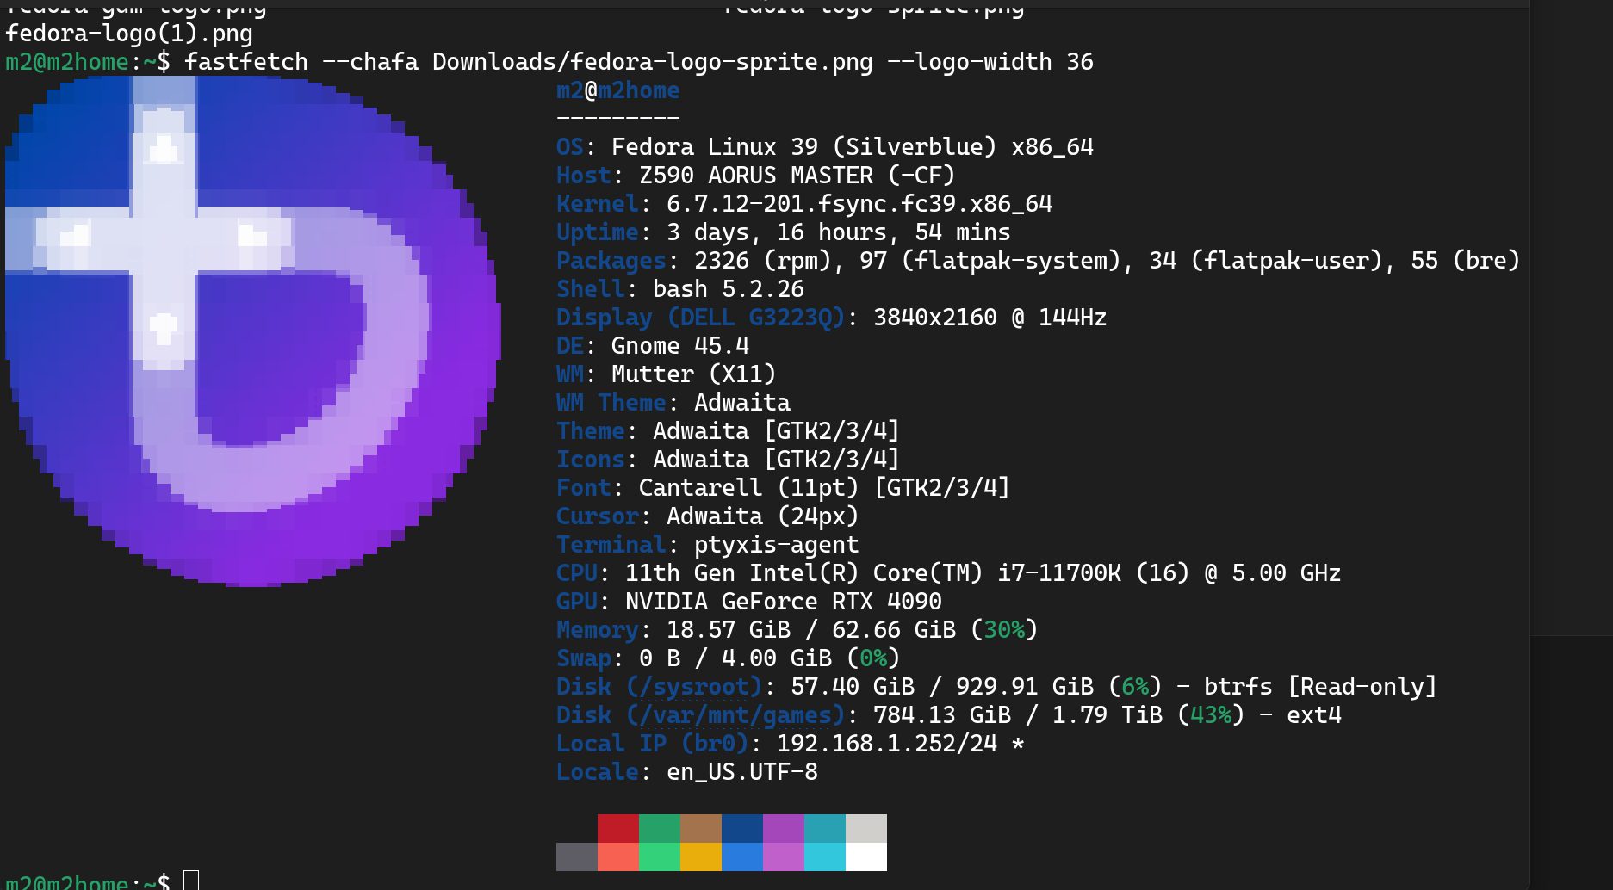Click the file name "fedora-logo(1).png"
Screen dimensions: 1613x890
(x=129, y=34)
